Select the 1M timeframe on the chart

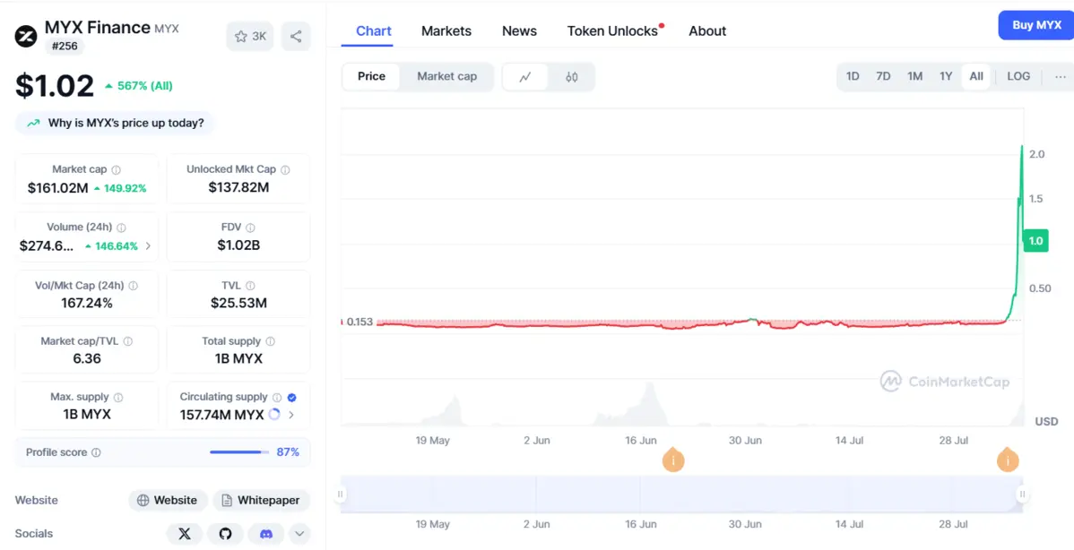click(x=914, y=77)
